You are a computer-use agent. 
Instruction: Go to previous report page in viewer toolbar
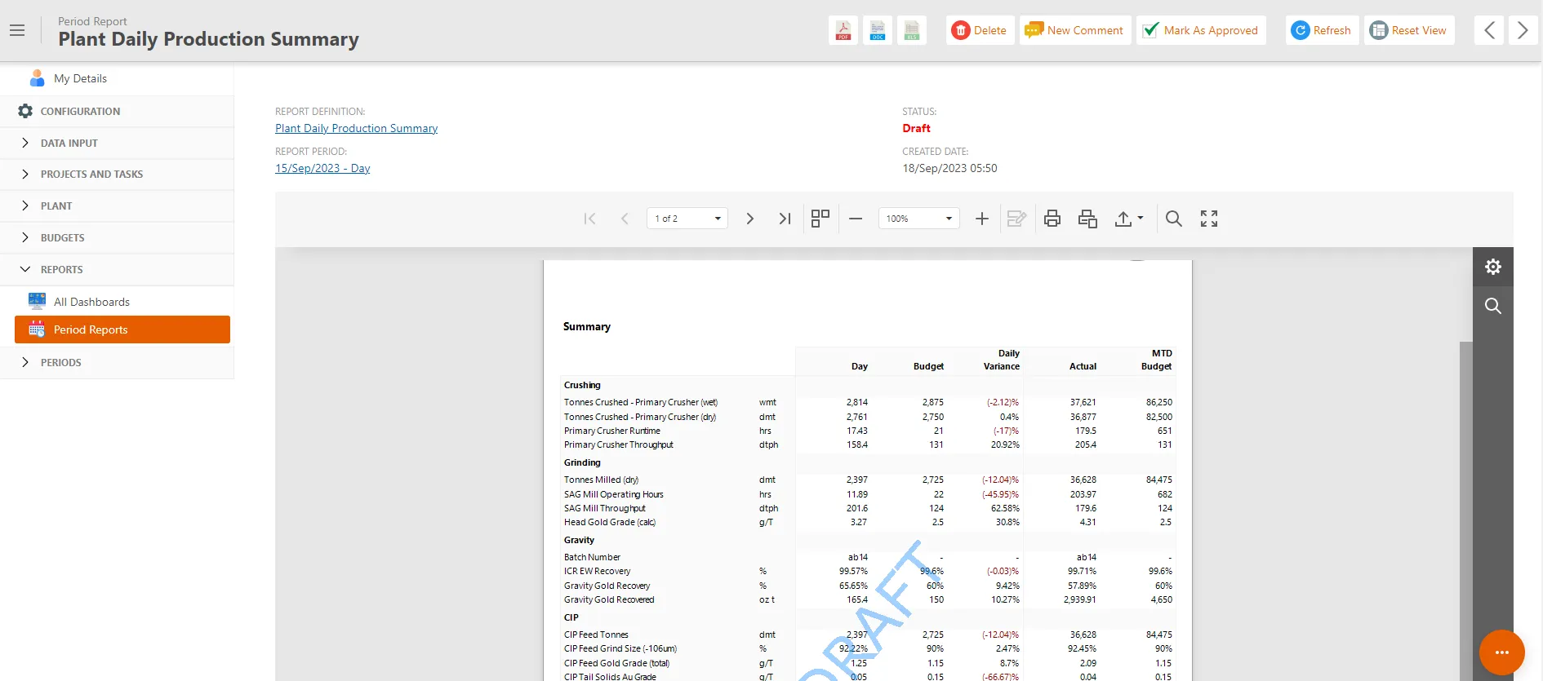click(x=625, y=219)
